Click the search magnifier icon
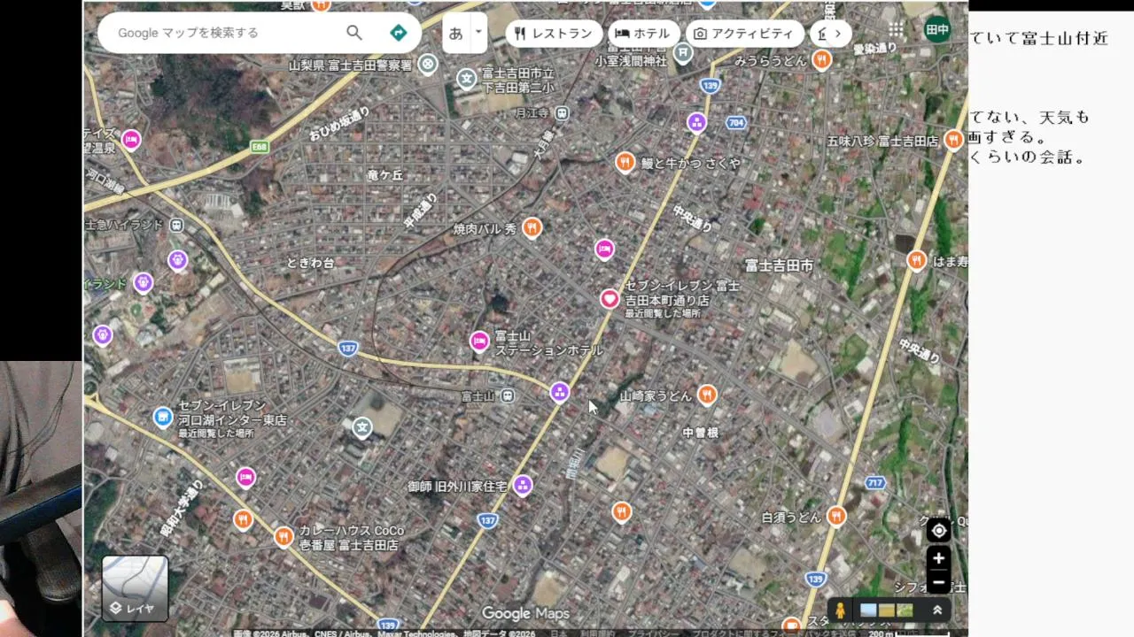Screen dimensions: 1134x637 (354, 33)
